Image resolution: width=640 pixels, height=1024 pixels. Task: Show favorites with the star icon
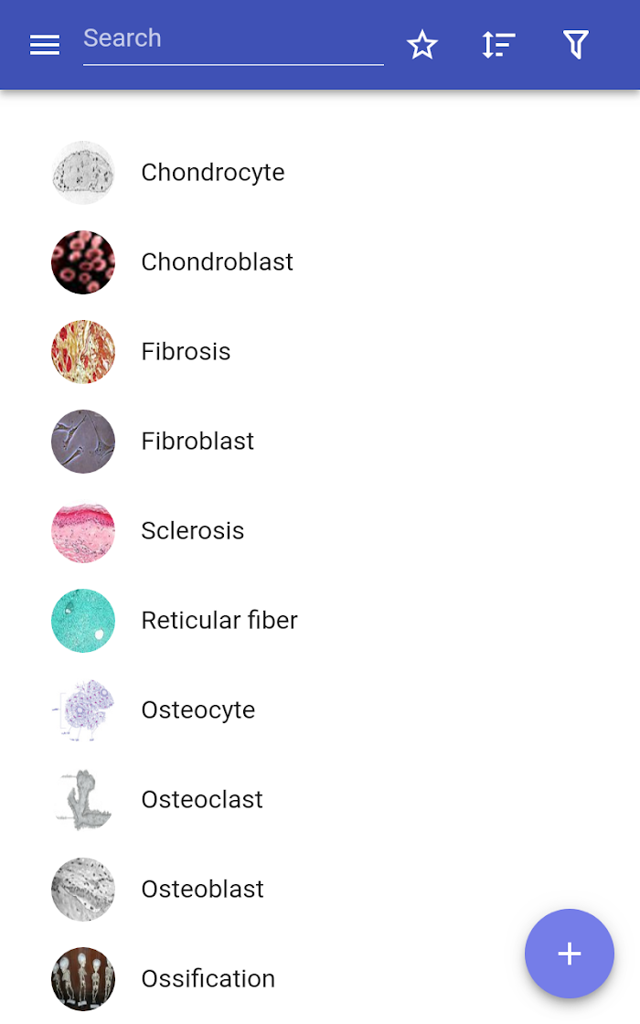pyautogui.click(x=421, y=45)
